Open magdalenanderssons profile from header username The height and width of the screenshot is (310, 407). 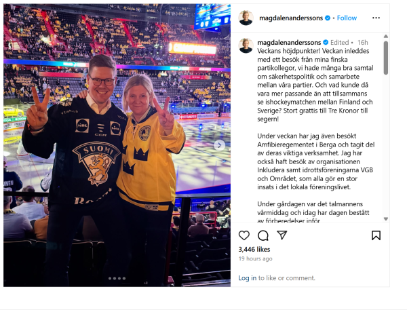[x=291, y=18]
